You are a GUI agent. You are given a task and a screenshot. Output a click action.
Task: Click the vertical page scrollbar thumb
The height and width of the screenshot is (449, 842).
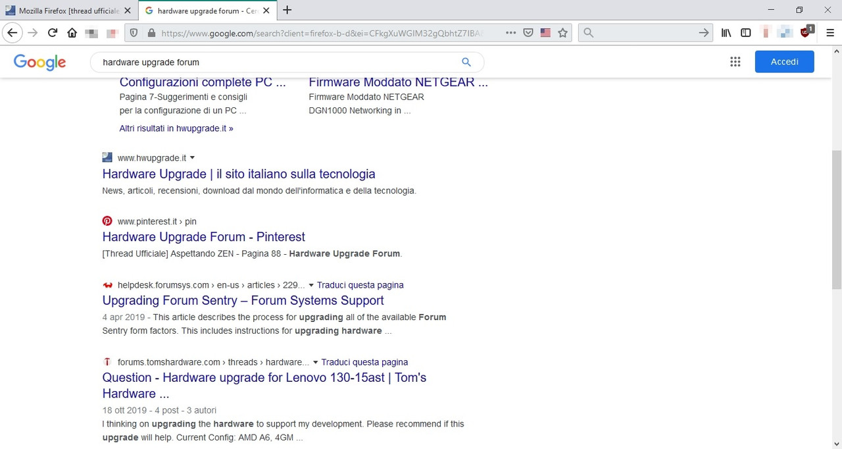point(836,220)
